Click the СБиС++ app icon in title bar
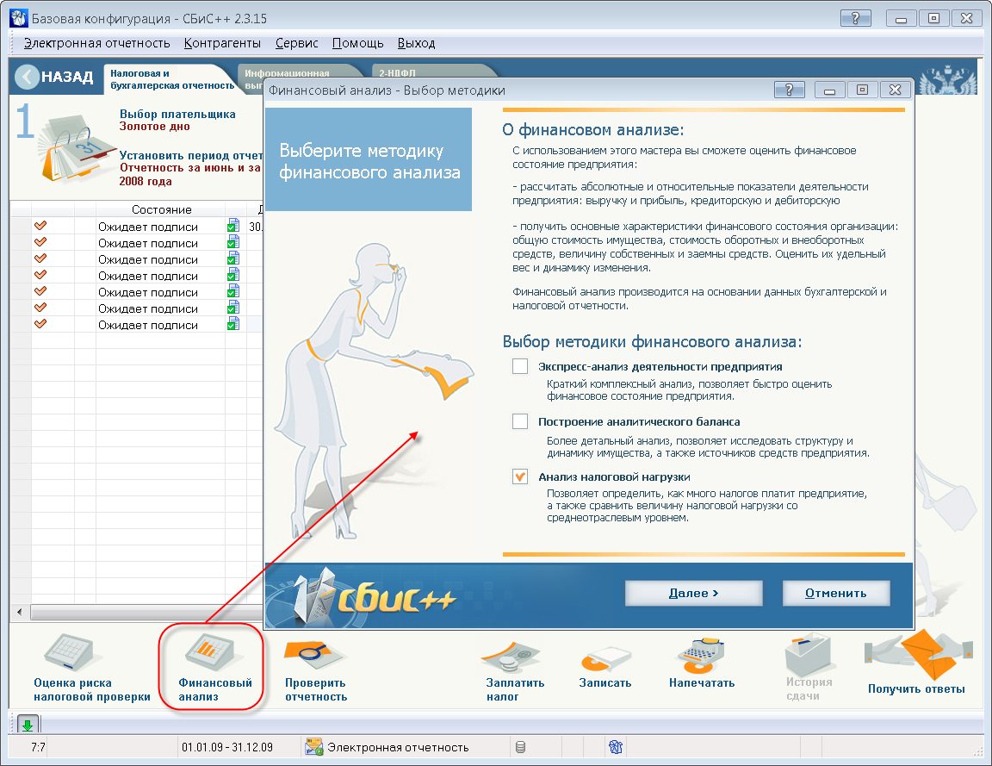Viewport: 992px width, 766px height. [x=19, y=18]
